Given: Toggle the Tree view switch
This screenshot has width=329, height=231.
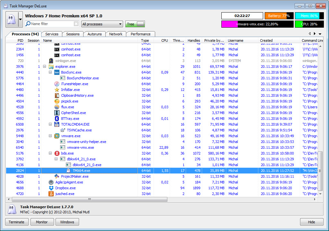Looking at the screenshot, I should pyautogui.click(x=135, y=24).
